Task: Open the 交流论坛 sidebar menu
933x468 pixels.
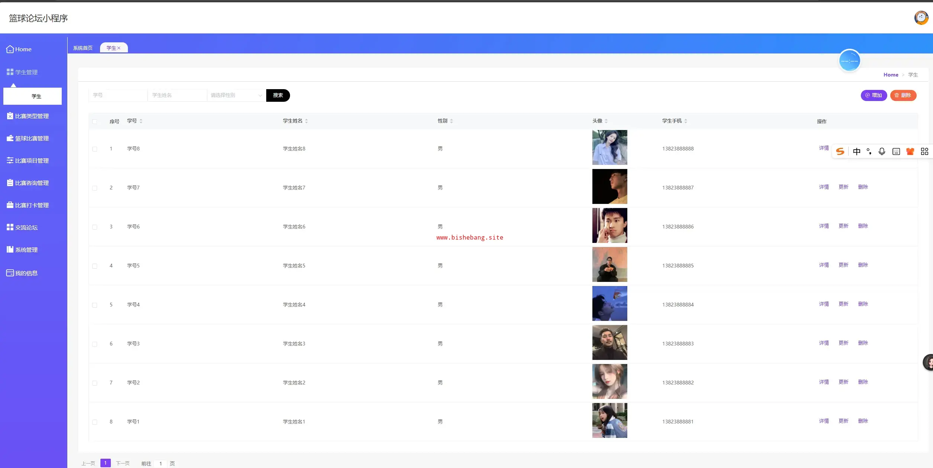Action: click(x=26, y=228)
